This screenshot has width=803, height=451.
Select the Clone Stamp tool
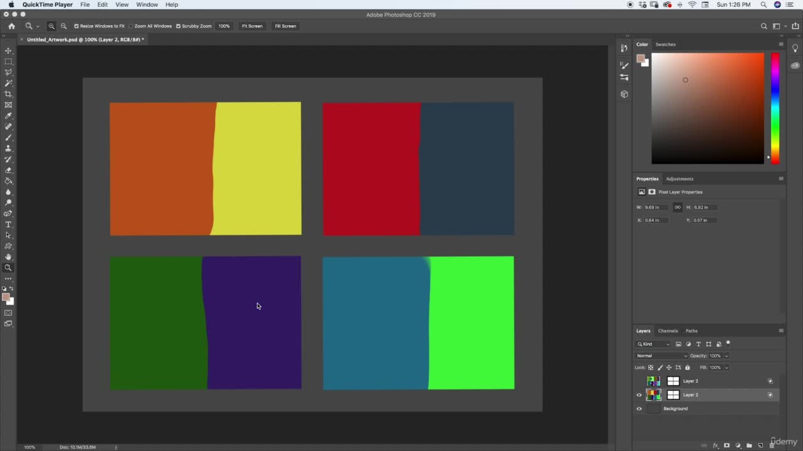click(x=8, y=148)
